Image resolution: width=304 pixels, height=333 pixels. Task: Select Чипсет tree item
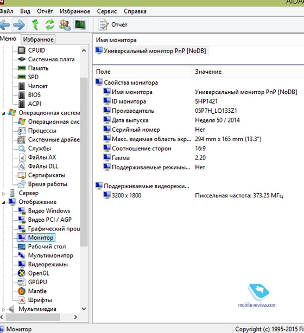(37, 86)
